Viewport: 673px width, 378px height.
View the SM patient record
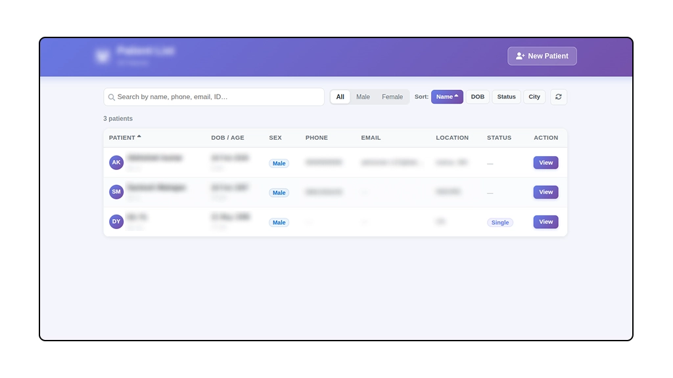pyautogui.click(x=545, y=192)
